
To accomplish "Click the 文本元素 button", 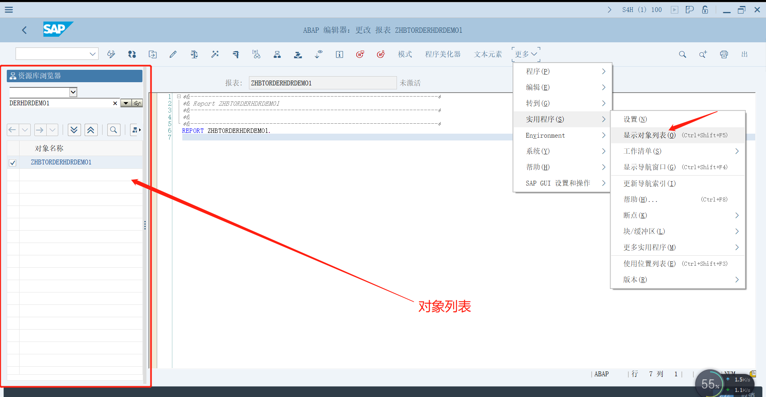I will (x=488, y=54).
